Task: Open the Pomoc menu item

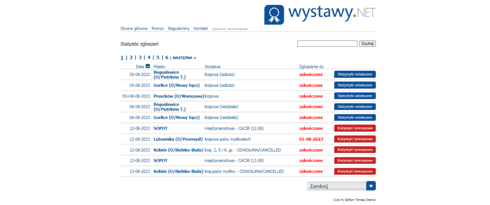Action: click(x=157, y=29)
